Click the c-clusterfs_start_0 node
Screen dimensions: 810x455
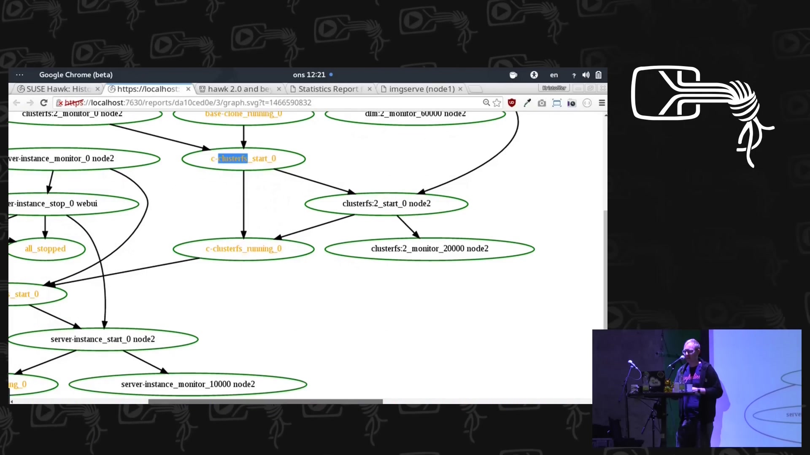point(243,159)
